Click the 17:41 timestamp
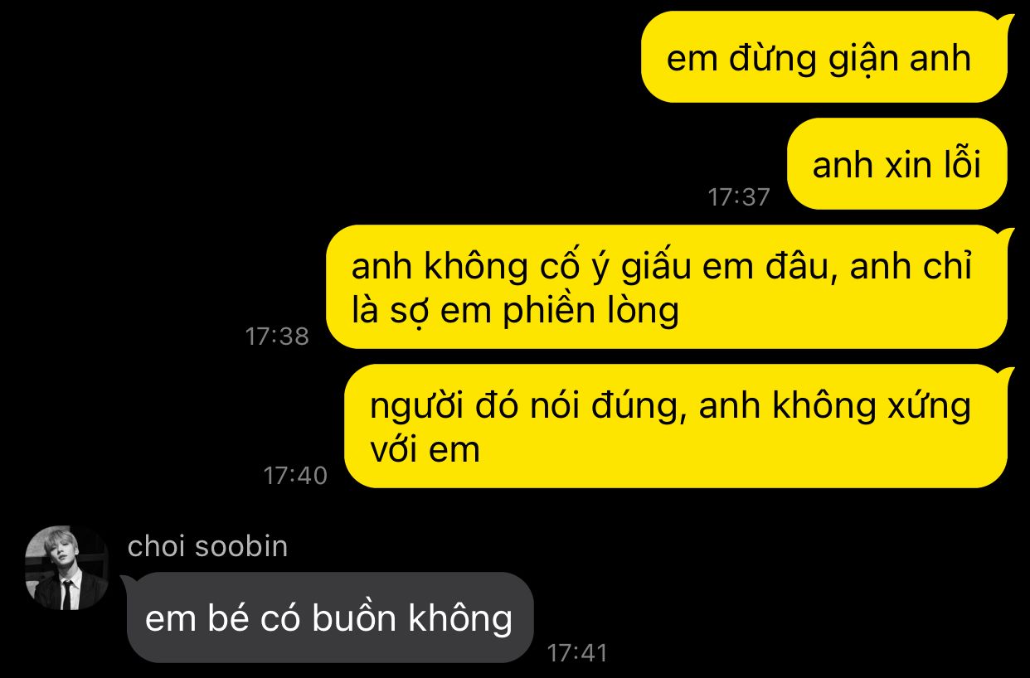This screenshot has height=678, width=1030. pos(577,653)
